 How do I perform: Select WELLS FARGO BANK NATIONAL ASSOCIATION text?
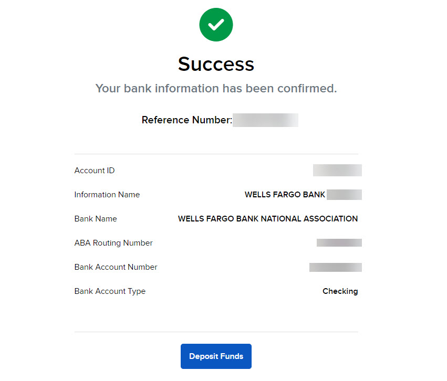point(268,218)
